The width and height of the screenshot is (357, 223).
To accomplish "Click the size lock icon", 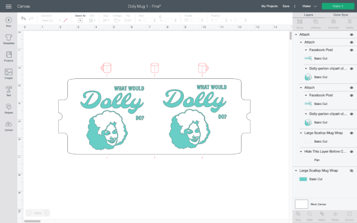I will coord(160,16).
